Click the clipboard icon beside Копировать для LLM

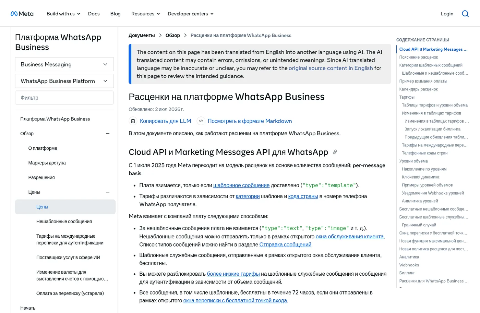133,121
